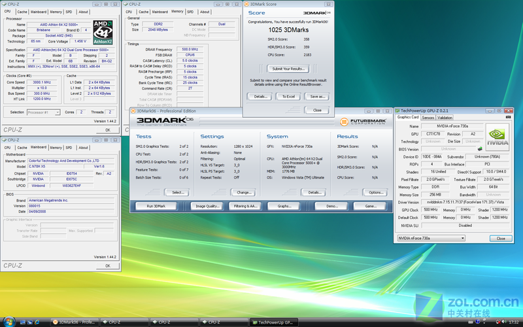Open Mainboard tab in the CPU-Z processor window

tap(39, 12)
